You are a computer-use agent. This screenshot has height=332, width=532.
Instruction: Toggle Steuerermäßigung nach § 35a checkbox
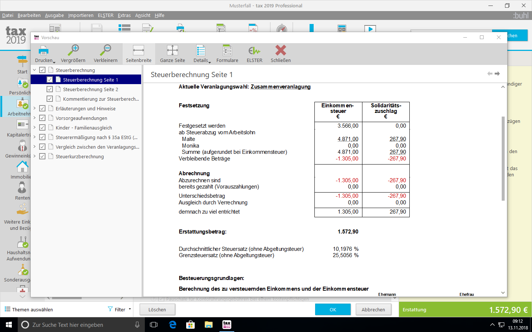point(42,137)
